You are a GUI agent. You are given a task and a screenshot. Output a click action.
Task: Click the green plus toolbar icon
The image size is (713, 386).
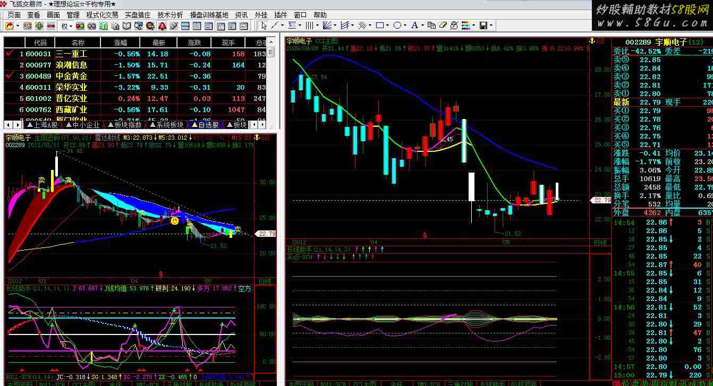(x=39, y=25)
